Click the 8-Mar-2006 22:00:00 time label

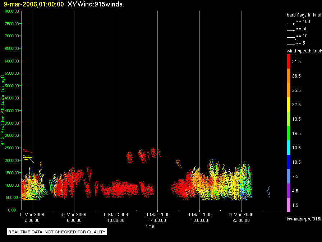tap(241, 217)
